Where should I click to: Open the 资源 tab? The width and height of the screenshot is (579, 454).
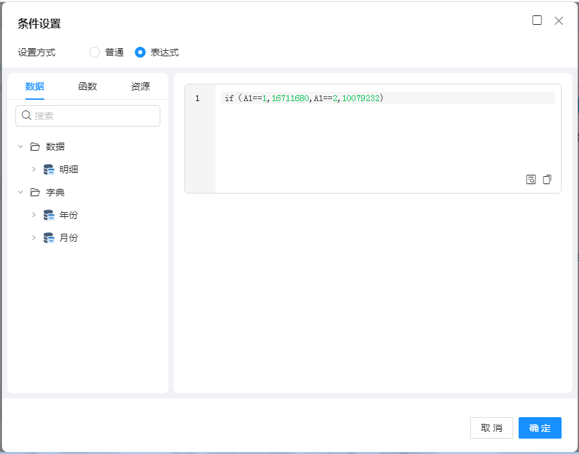[140, 86]
